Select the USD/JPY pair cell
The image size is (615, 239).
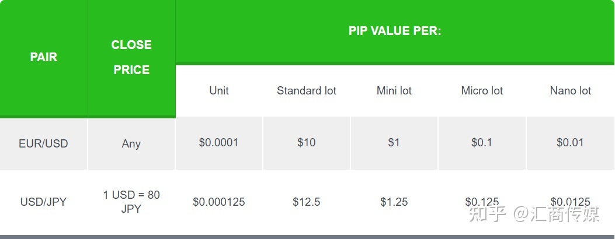coord(44,202)
